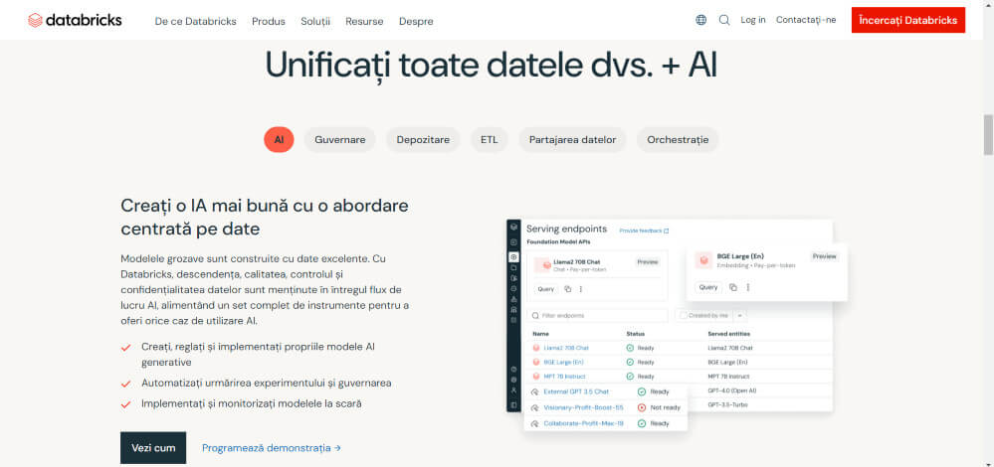This screenshot has height=467, width=994.
Task: Click the Serving endpoints heading
Action: tap(567, 230)
